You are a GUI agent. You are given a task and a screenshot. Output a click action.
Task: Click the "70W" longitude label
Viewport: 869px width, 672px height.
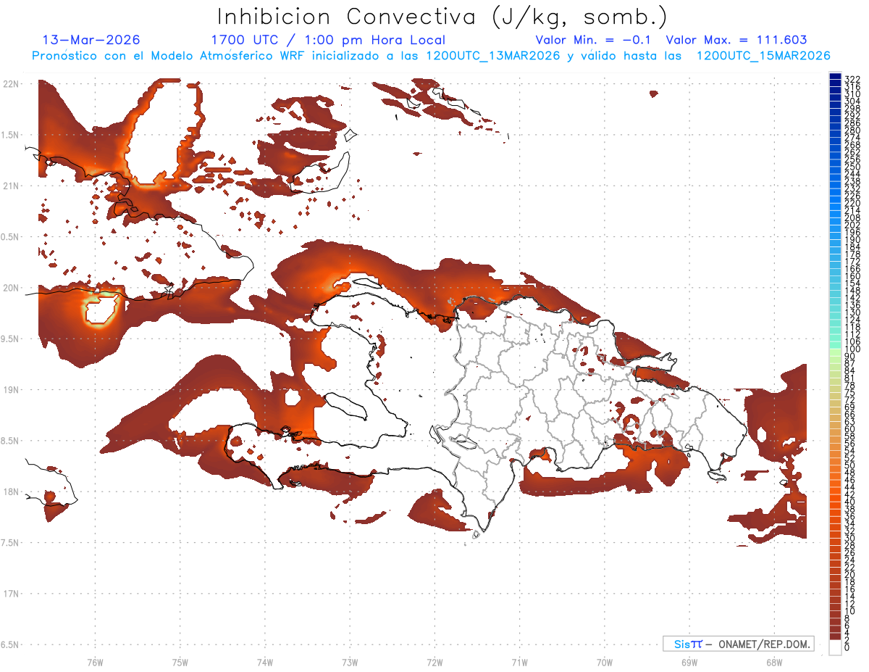604,662
